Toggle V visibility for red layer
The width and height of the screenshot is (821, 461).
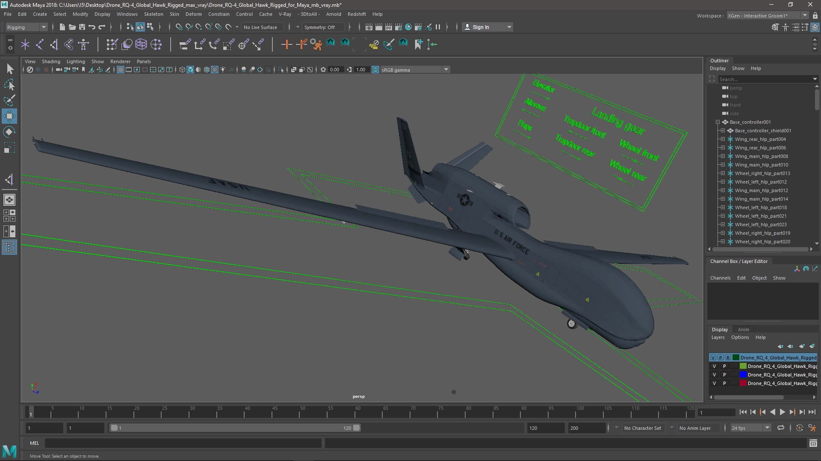tap(714, 383)
